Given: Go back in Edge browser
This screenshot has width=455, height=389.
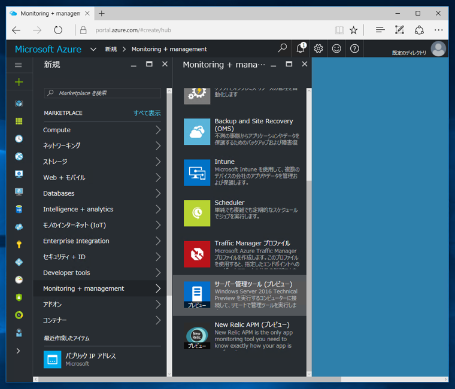Looking at the screenshot, I should [16, 30].
